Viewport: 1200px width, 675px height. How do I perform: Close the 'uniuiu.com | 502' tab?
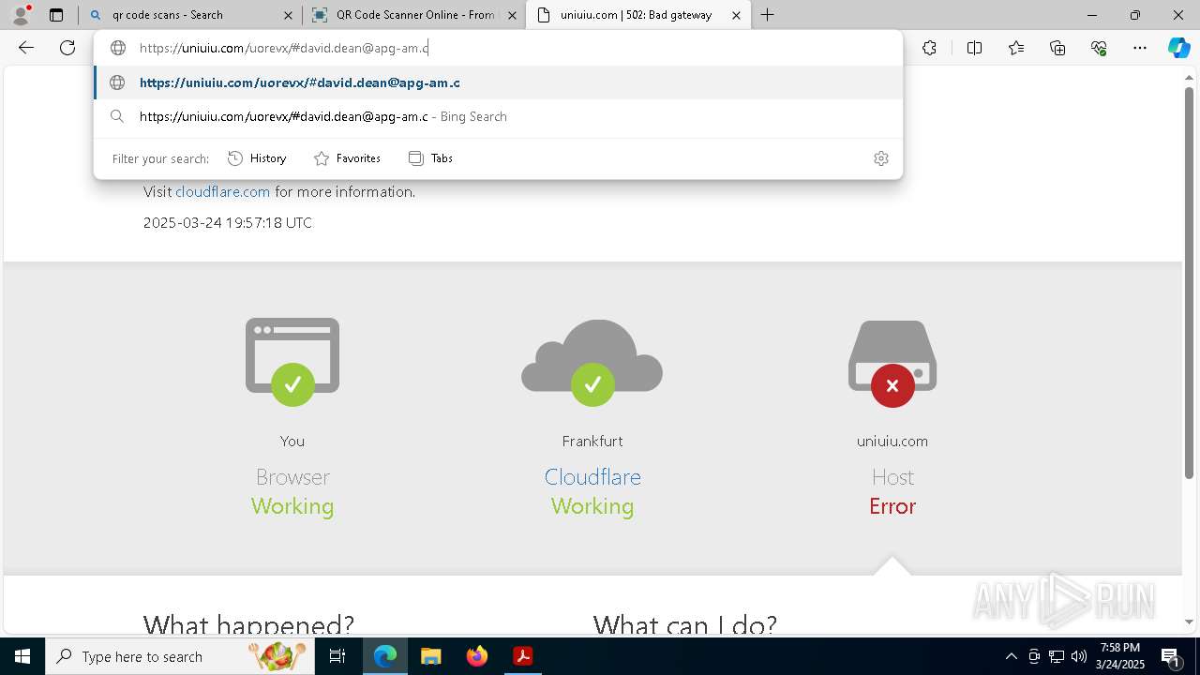coord(736,15)
